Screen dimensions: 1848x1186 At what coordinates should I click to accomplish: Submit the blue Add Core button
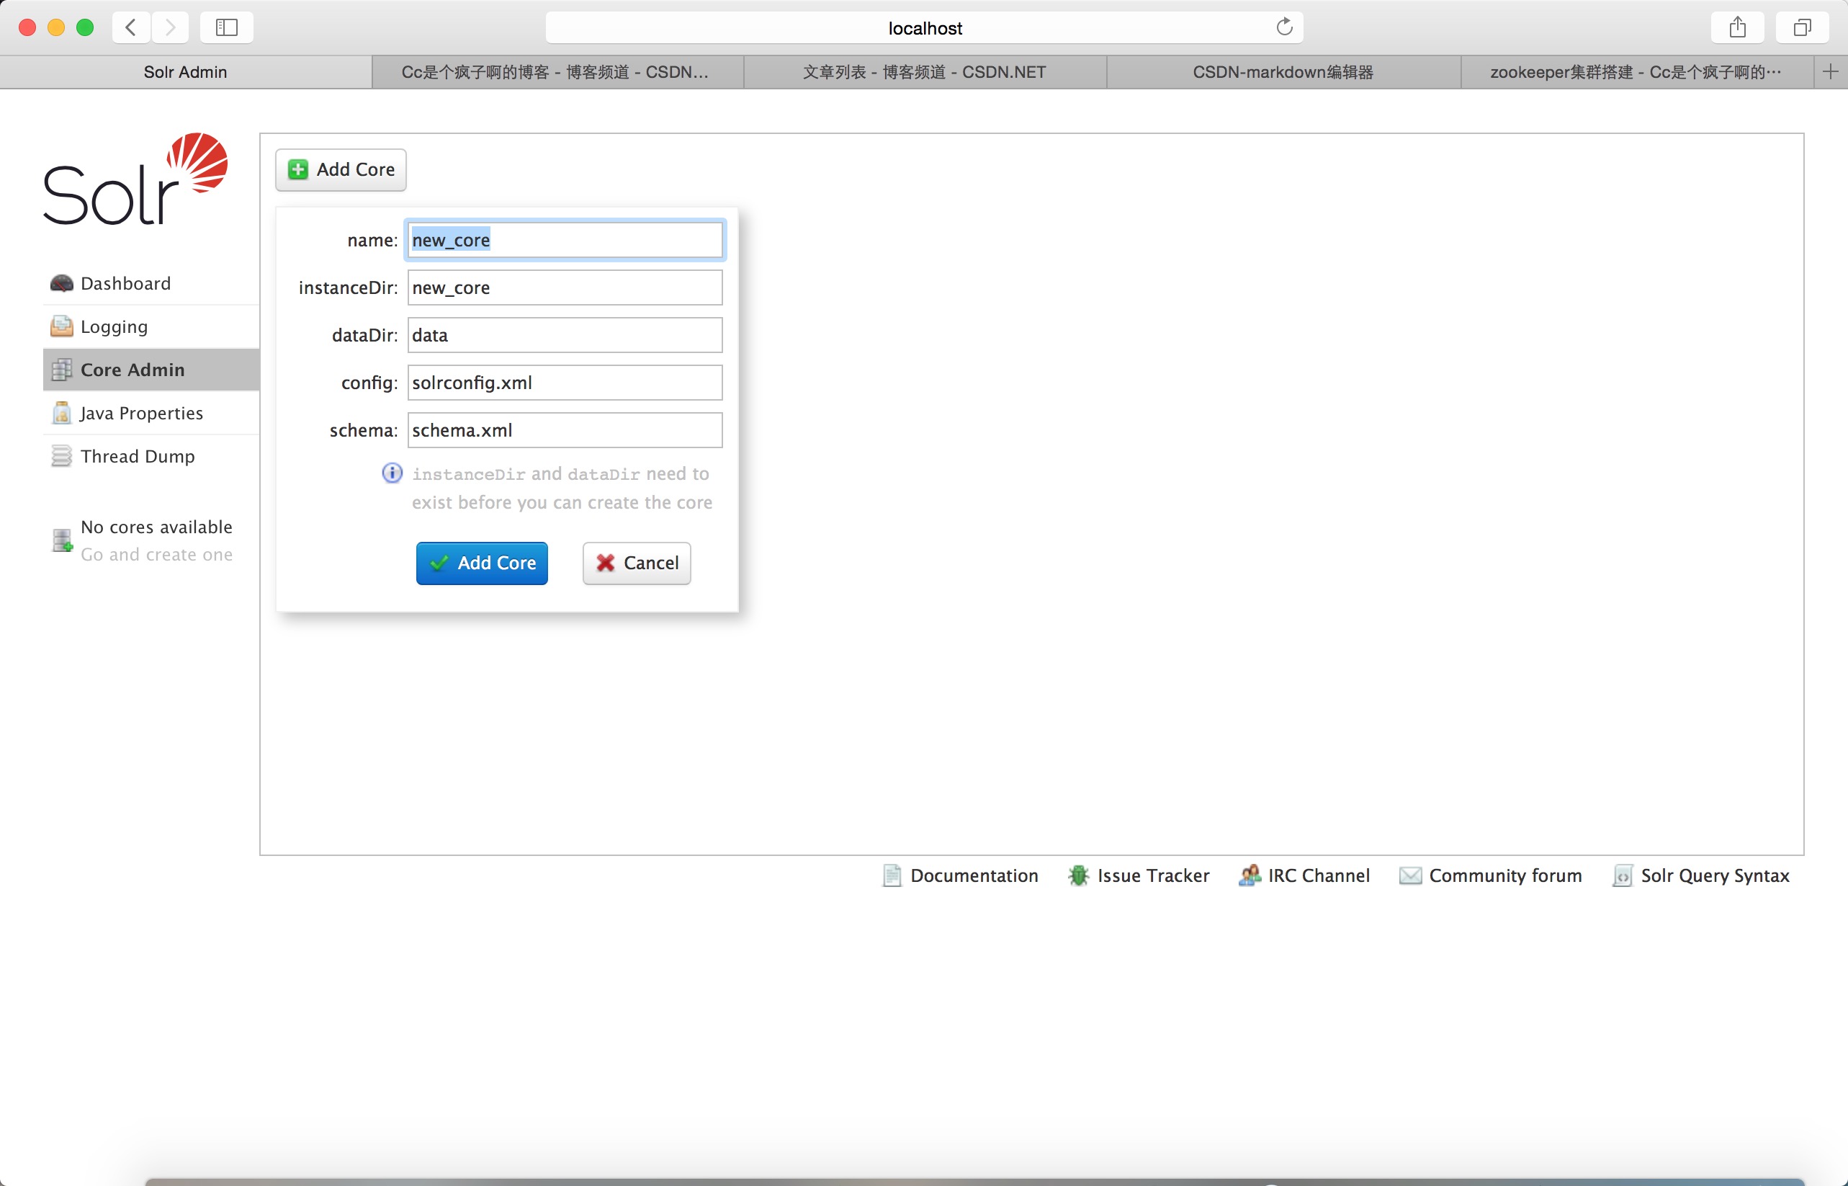click(x=482, y=563)
